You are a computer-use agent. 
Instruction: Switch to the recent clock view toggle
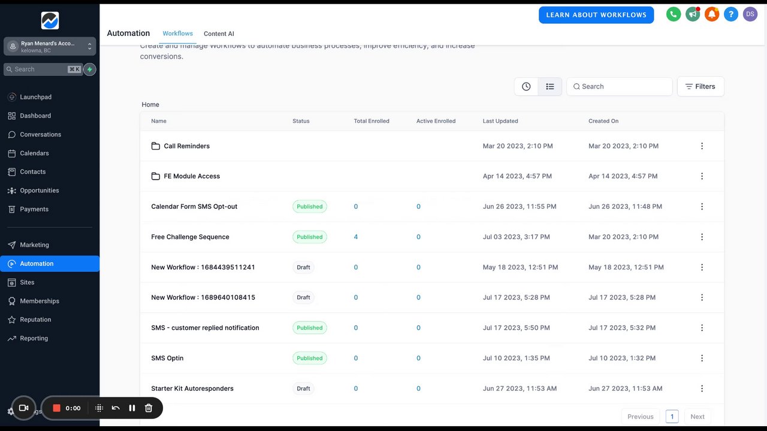coord(526,87)
